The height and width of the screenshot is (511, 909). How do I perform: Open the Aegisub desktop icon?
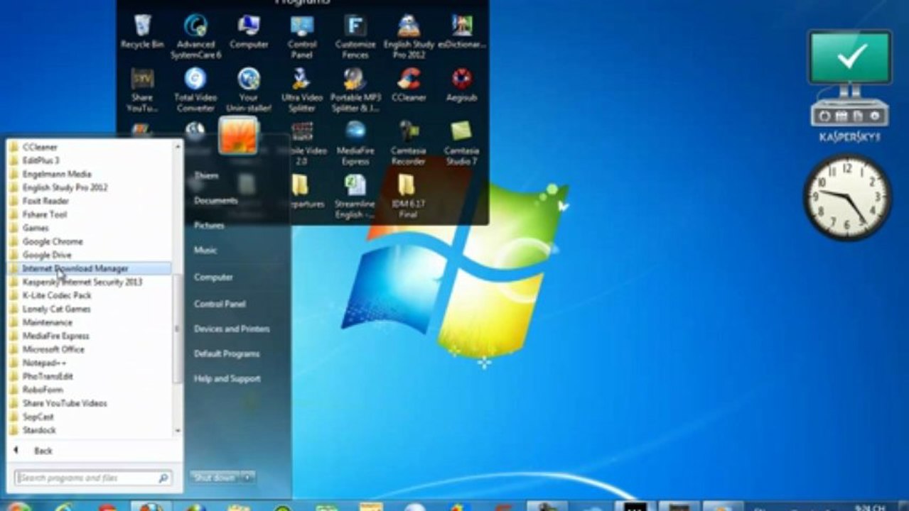coord(462,85)
